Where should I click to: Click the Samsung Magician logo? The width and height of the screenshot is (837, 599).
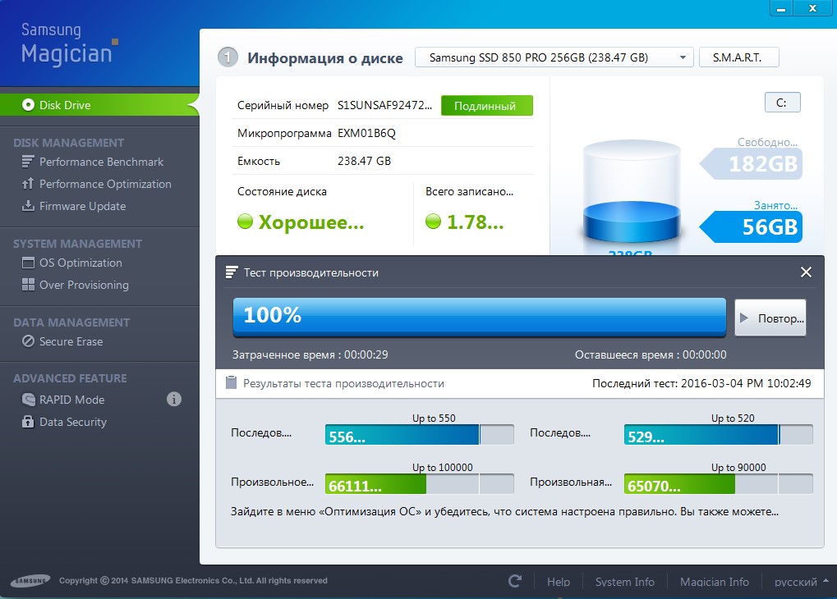[x=69, y=43]
